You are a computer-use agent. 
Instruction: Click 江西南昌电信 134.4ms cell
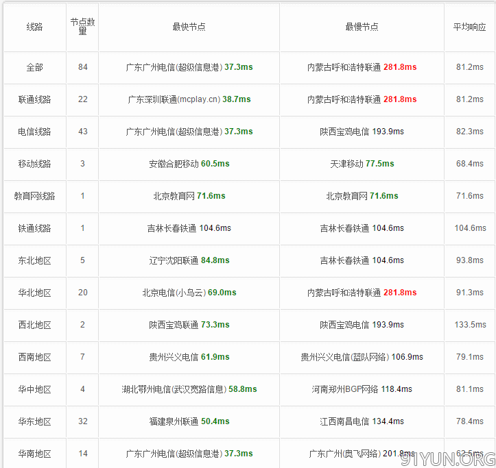click(362, 422)
